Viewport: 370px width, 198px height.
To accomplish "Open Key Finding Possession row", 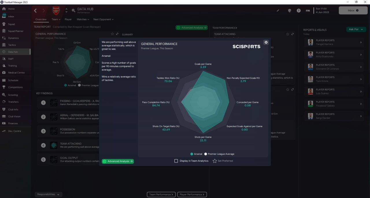I will tap(68, 131).
